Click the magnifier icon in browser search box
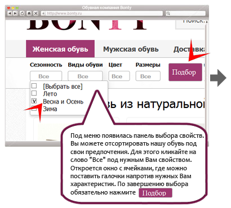This screenshot has height=208, width=231. coord(168,13)
